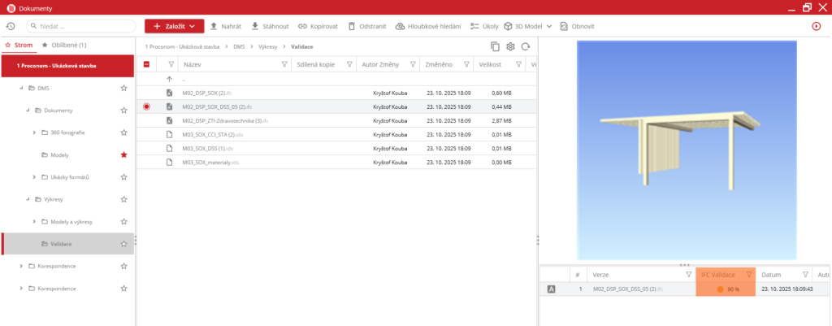Image resolution: width=832 pixels, height=326 pixels.
Task: Focus the hledat search field
Action: click(81, 26)
